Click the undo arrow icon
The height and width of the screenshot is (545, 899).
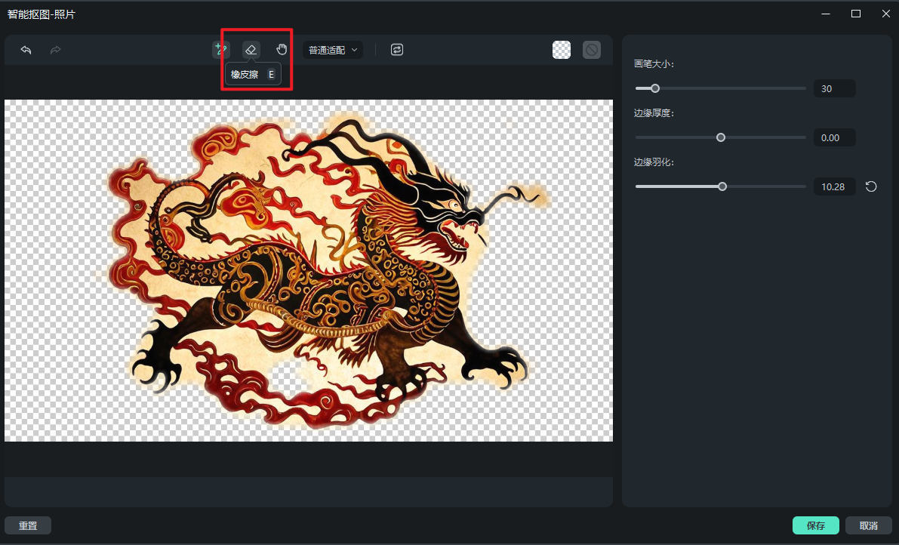26,50
